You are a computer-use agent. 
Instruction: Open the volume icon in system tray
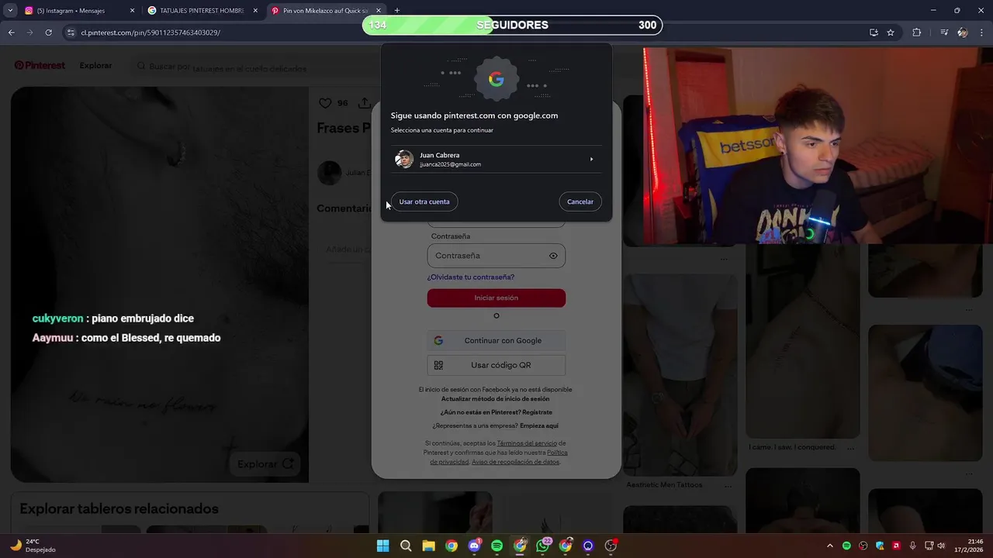(941, 546)
